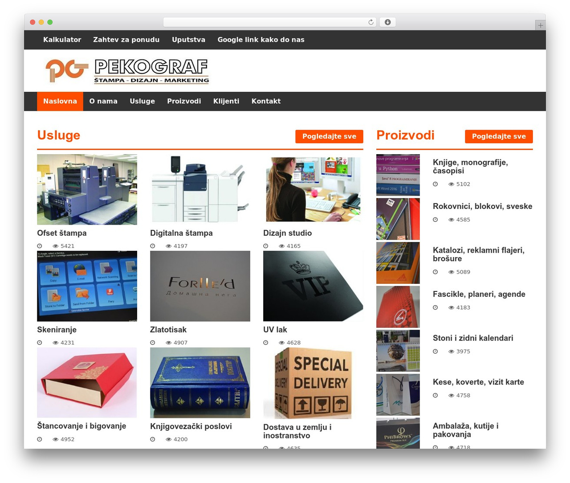Click the eye icon under Ofset štampa
570x483 pixels.
coord(56,246)
